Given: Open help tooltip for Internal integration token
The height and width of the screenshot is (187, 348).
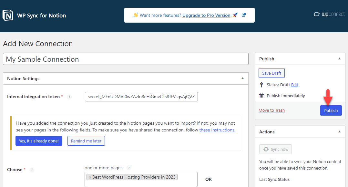Looking at the screenshot, I should point(69,97).
